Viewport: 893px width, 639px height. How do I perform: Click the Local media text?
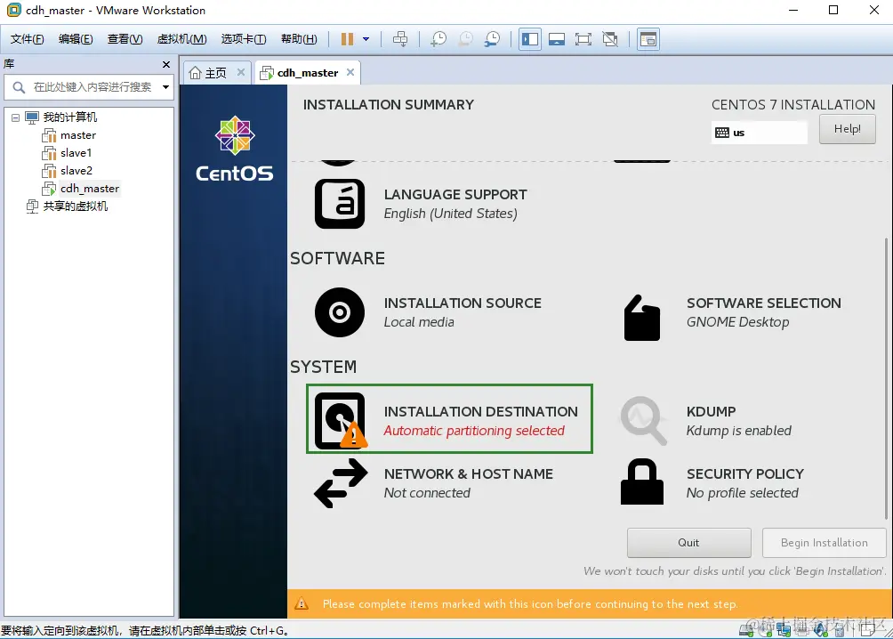tap(419, 322)
